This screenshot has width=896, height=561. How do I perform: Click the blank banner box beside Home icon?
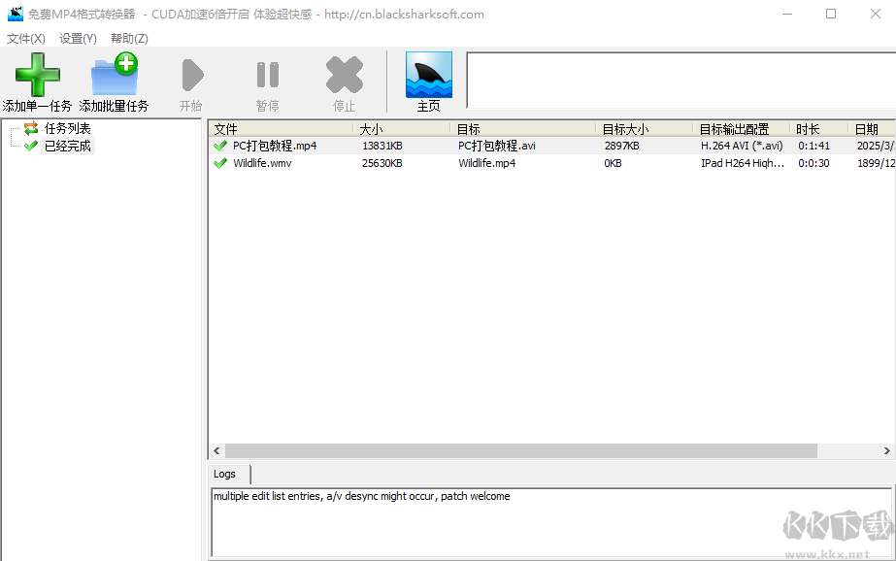click(x=681, y=80)
